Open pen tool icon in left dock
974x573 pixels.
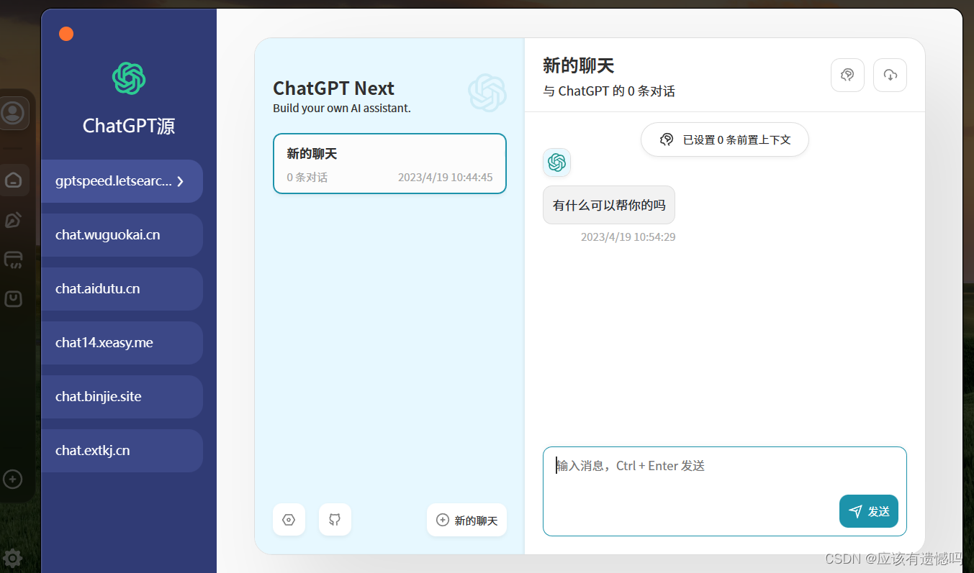click(x=13, y=220)
